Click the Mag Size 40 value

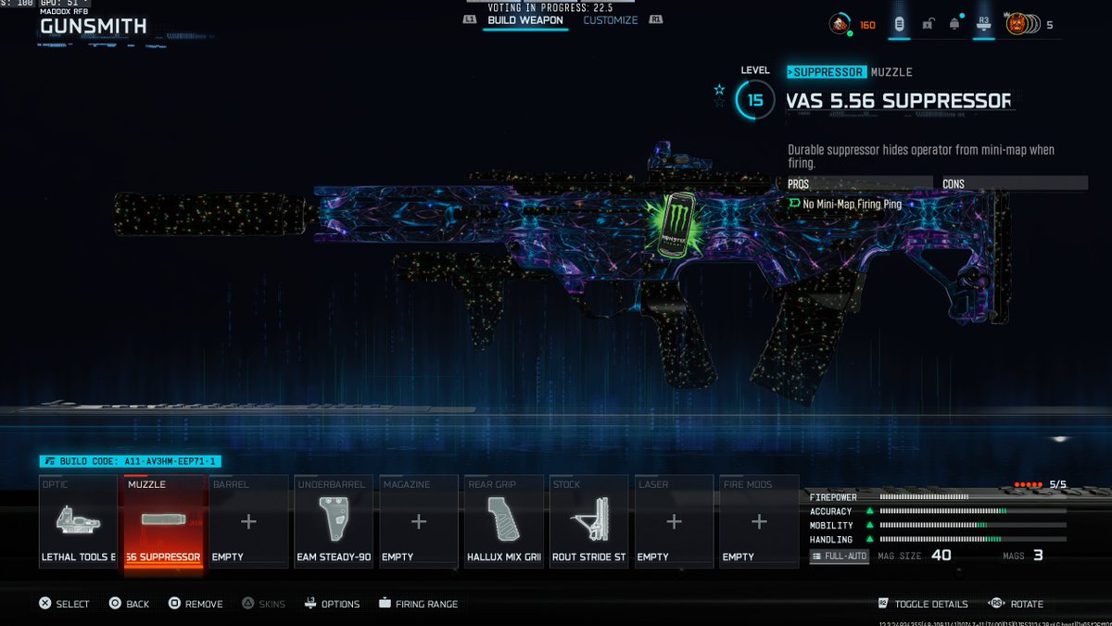click(x=941, y=556)
